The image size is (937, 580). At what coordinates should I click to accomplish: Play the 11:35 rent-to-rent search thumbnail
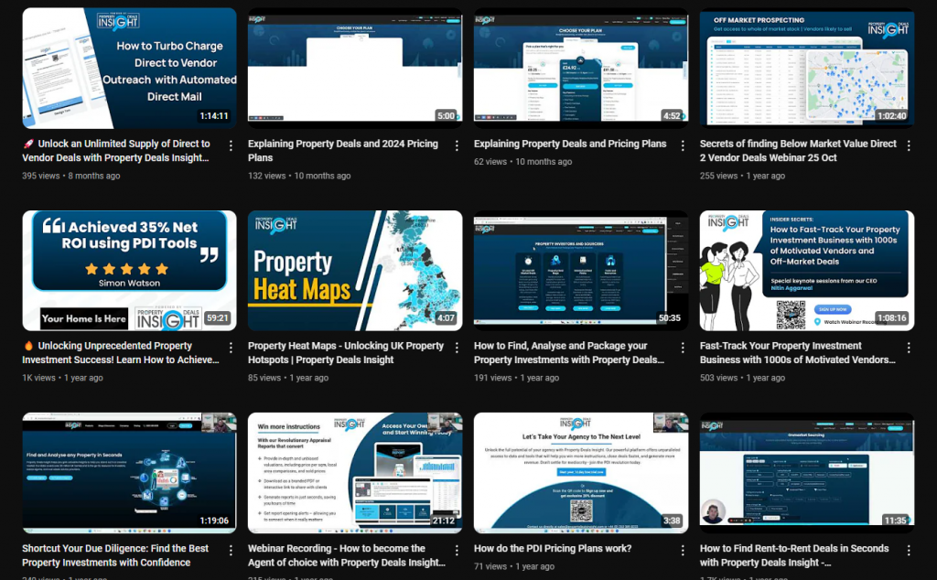(x=807, y=472)
